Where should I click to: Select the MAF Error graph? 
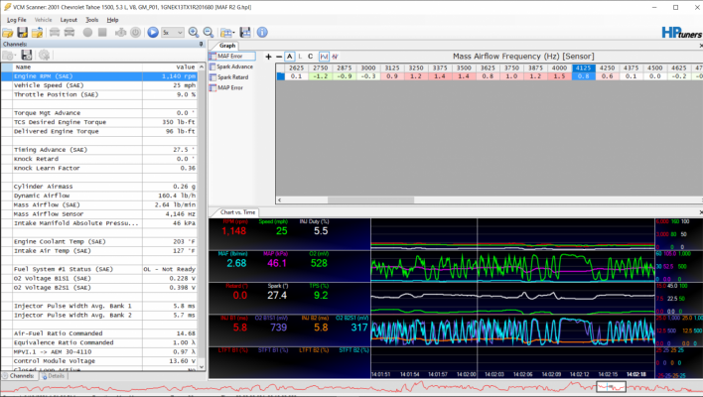click(x=231, y=56)
